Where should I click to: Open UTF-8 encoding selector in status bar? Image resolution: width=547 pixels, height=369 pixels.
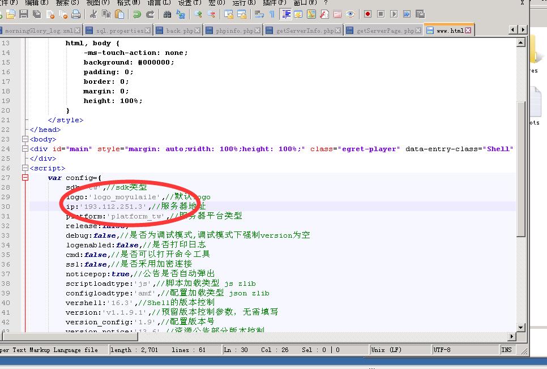(x=465, y=350)
